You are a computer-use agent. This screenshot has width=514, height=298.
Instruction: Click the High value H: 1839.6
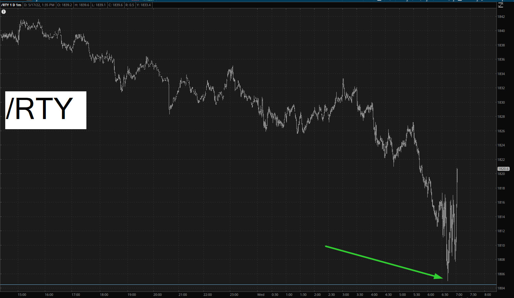(x=82, y=5)
